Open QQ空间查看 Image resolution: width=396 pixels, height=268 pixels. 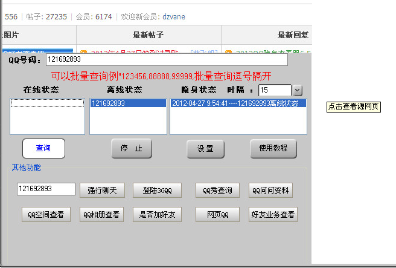click(46, 214)
